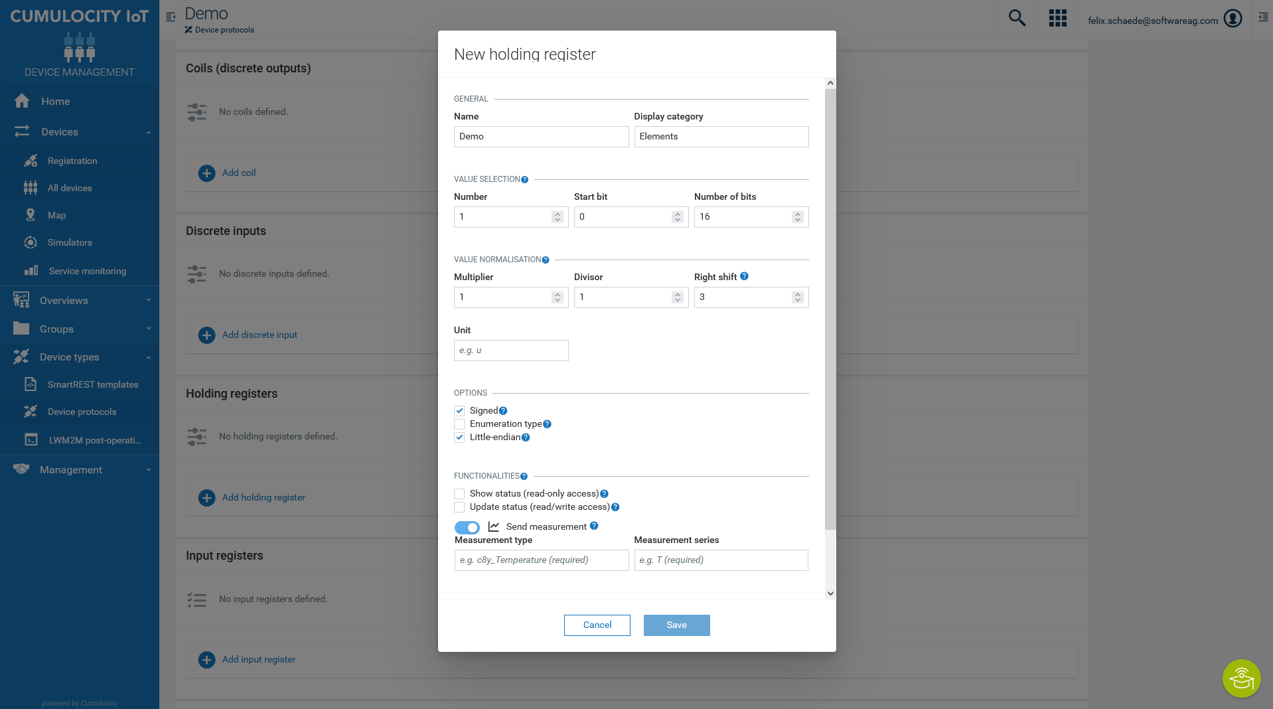Adjust the Right shift stepper
Viewport: 1273px width, 709px height.
pyautogui.click(x=798, y=297)
